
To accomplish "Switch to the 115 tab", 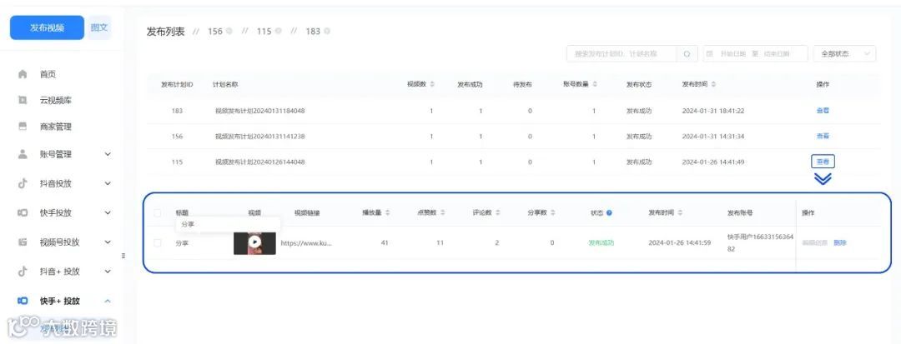I will (x=264, y=31).
